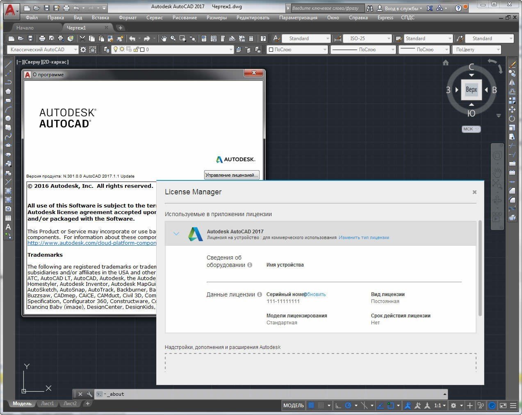Switch to the Лист1 layout tab

(47, 404)
